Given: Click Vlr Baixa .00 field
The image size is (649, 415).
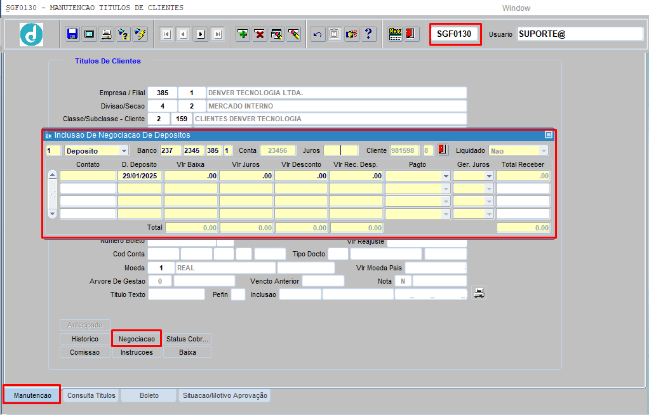Looking at the screenshot, I should (x=191, y=176).
